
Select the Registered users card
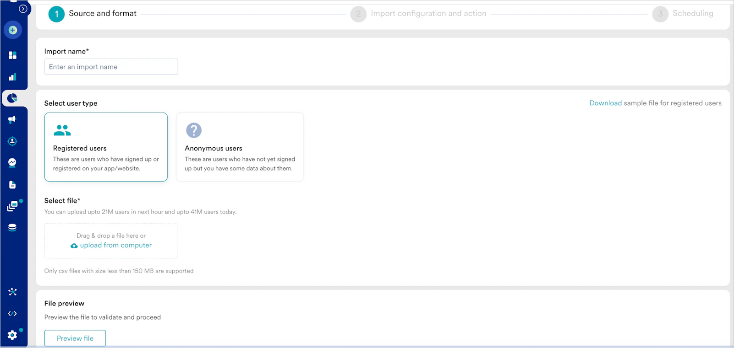coord(106,147)
